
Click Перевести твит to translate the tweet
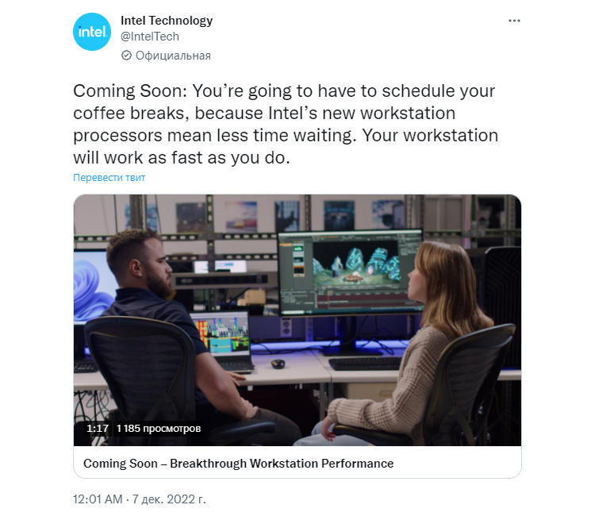[x=109, y=177]
